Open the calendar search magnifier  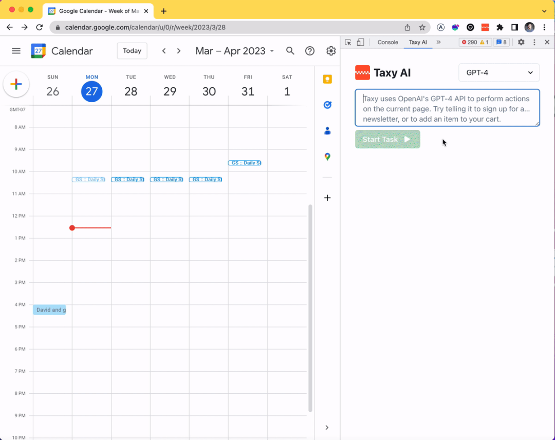(x=290, y=51)
